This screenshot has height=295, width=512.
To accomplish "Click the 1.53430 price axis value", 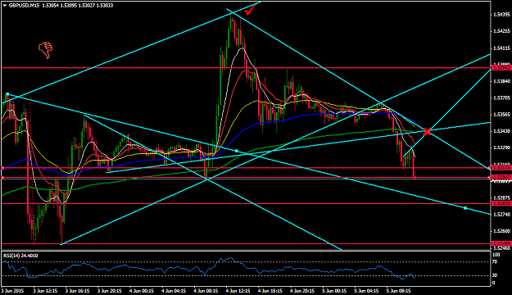I will coord(501,131).
